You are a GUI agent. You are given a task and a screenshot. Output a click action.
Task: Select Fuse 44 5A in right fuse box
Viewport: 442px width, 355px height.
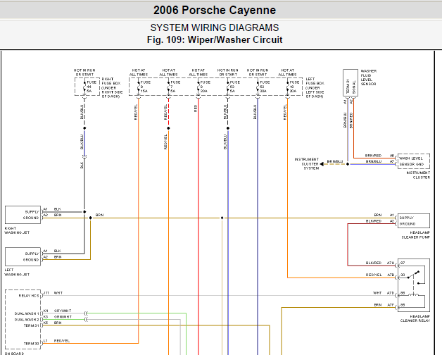(88, 87)
